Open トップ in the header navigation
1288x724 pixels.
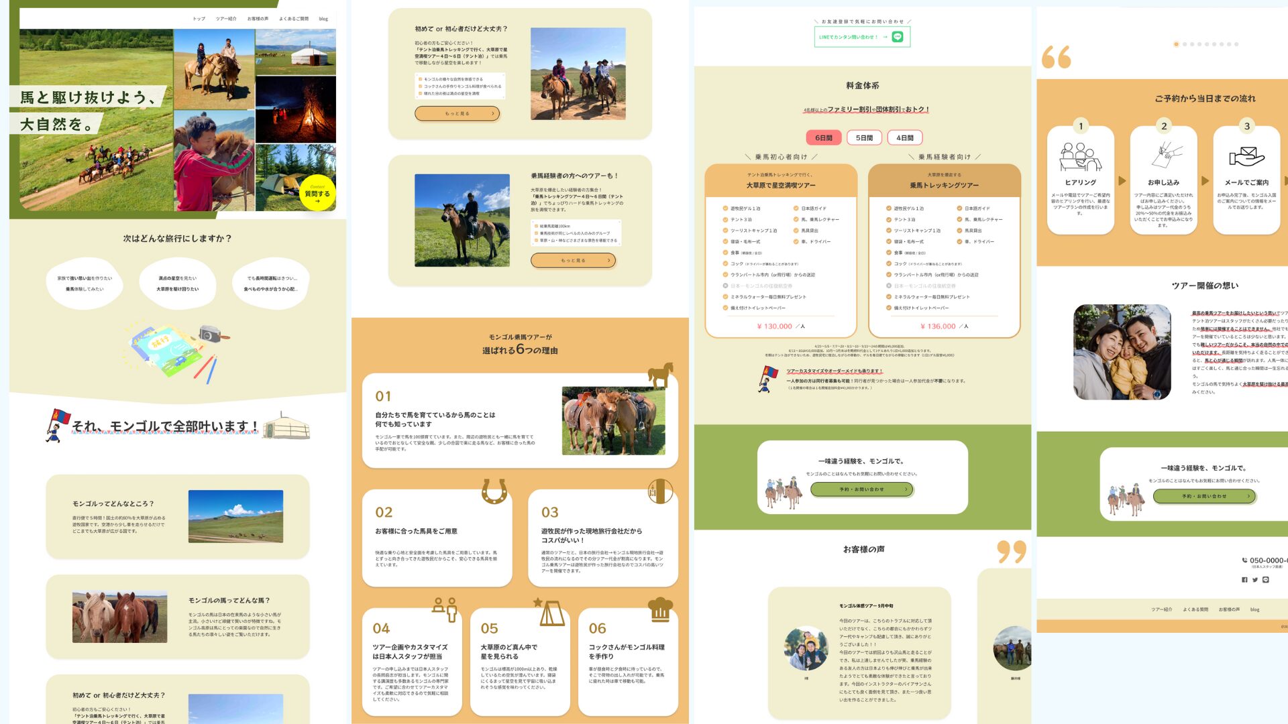click(x=199, y=19)
